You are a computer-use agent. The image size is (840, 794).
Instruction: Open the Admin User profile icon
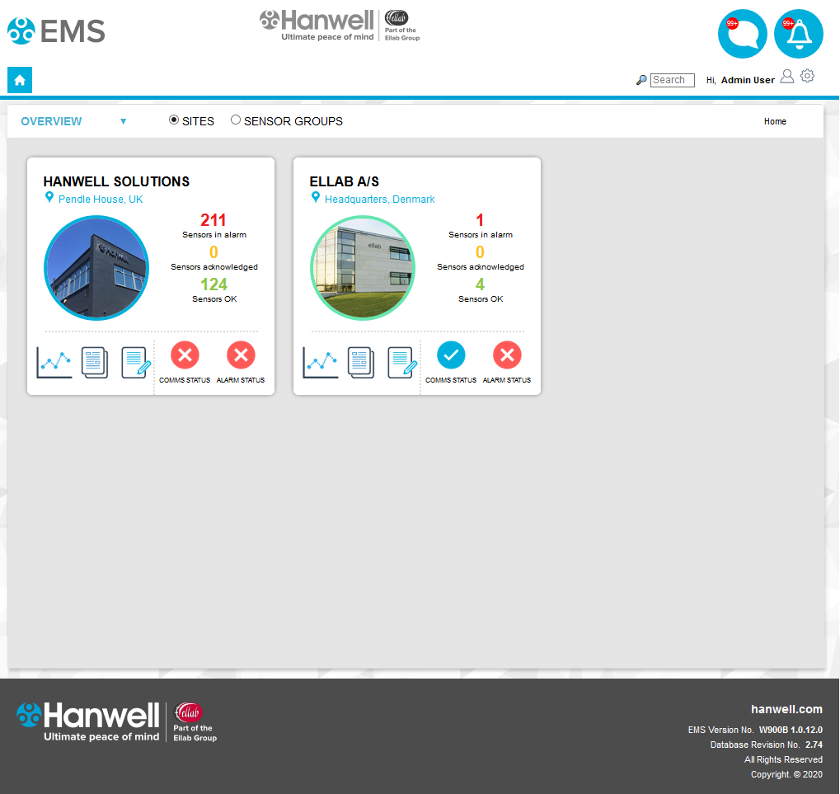tap(787, 77)
